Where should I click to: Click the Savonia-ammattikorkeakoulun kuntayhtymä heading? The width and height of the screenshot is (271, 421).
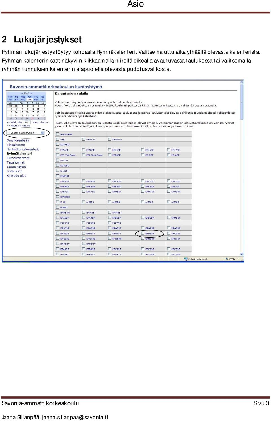(x=56, y=87)
